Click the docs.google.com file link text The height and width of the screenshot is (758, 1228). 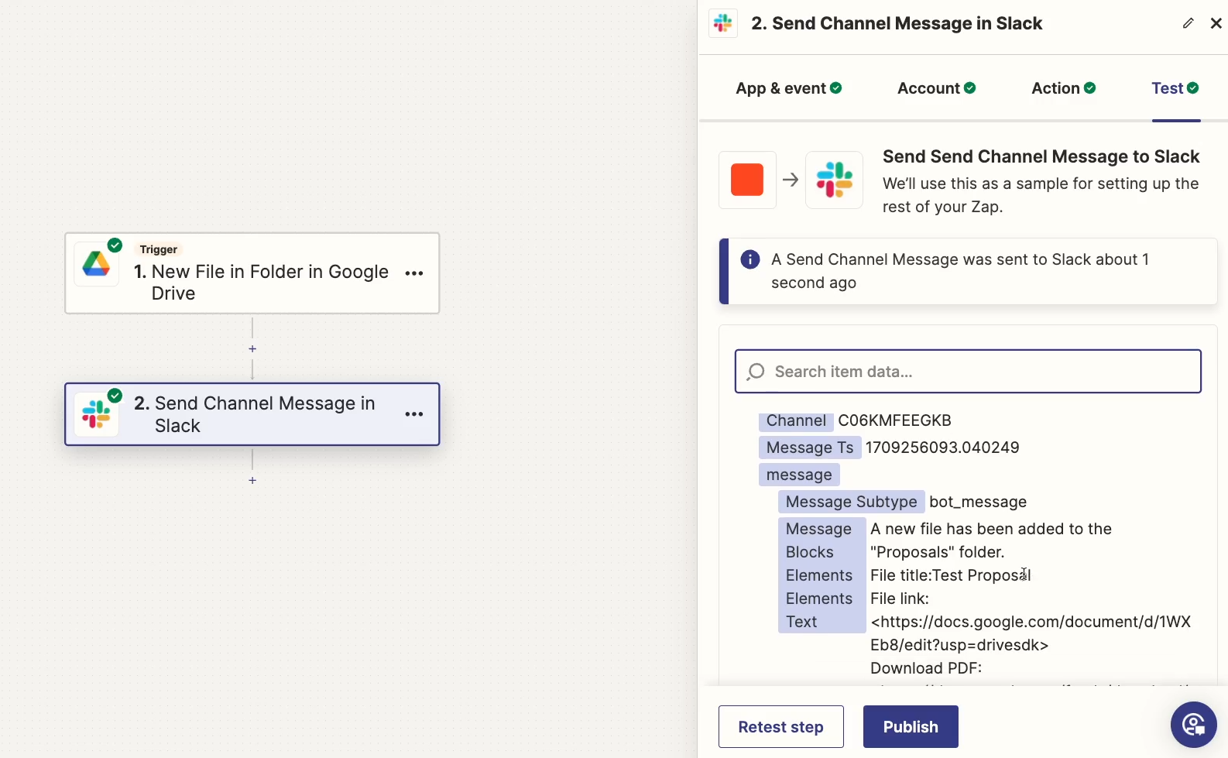(x=1031, y=633)
